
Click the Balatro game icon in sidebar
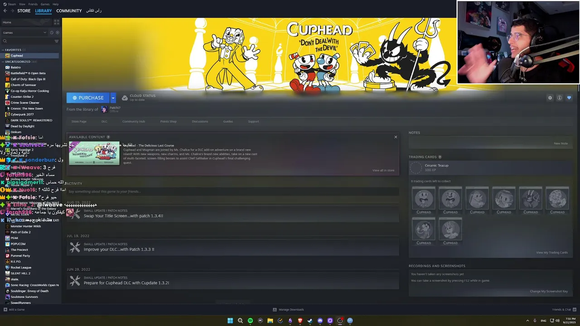[x=7, y=67]
